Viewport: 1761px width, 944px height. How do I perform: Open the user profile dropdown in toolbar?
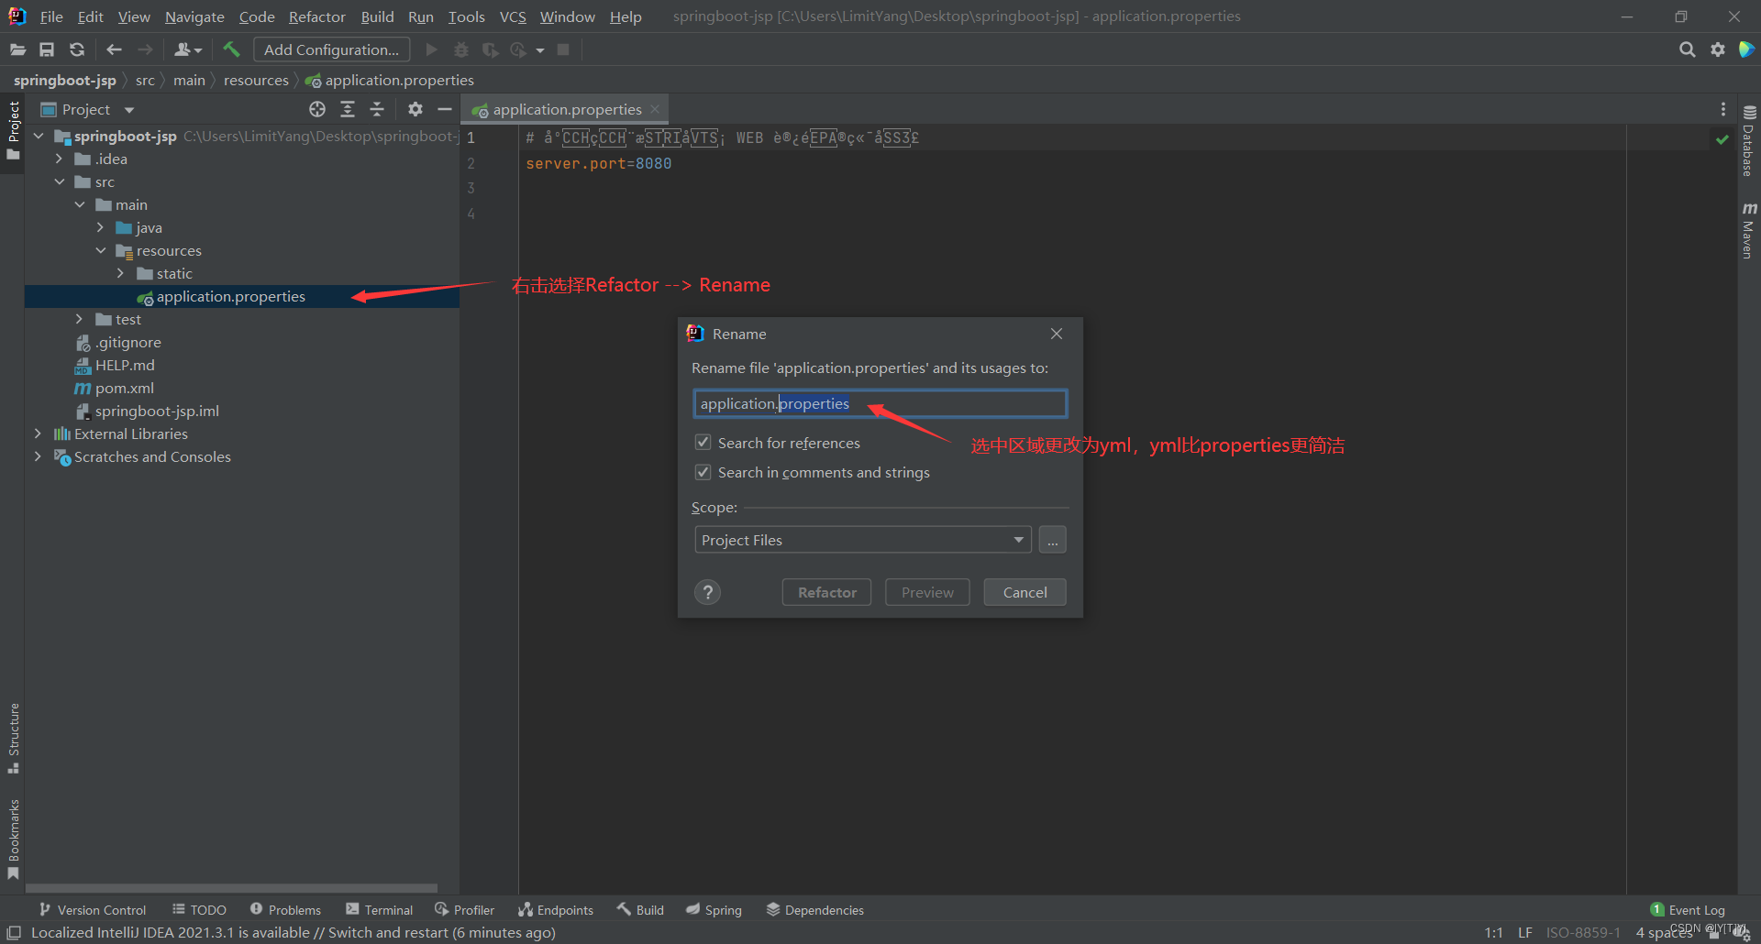tap(188, 49)
